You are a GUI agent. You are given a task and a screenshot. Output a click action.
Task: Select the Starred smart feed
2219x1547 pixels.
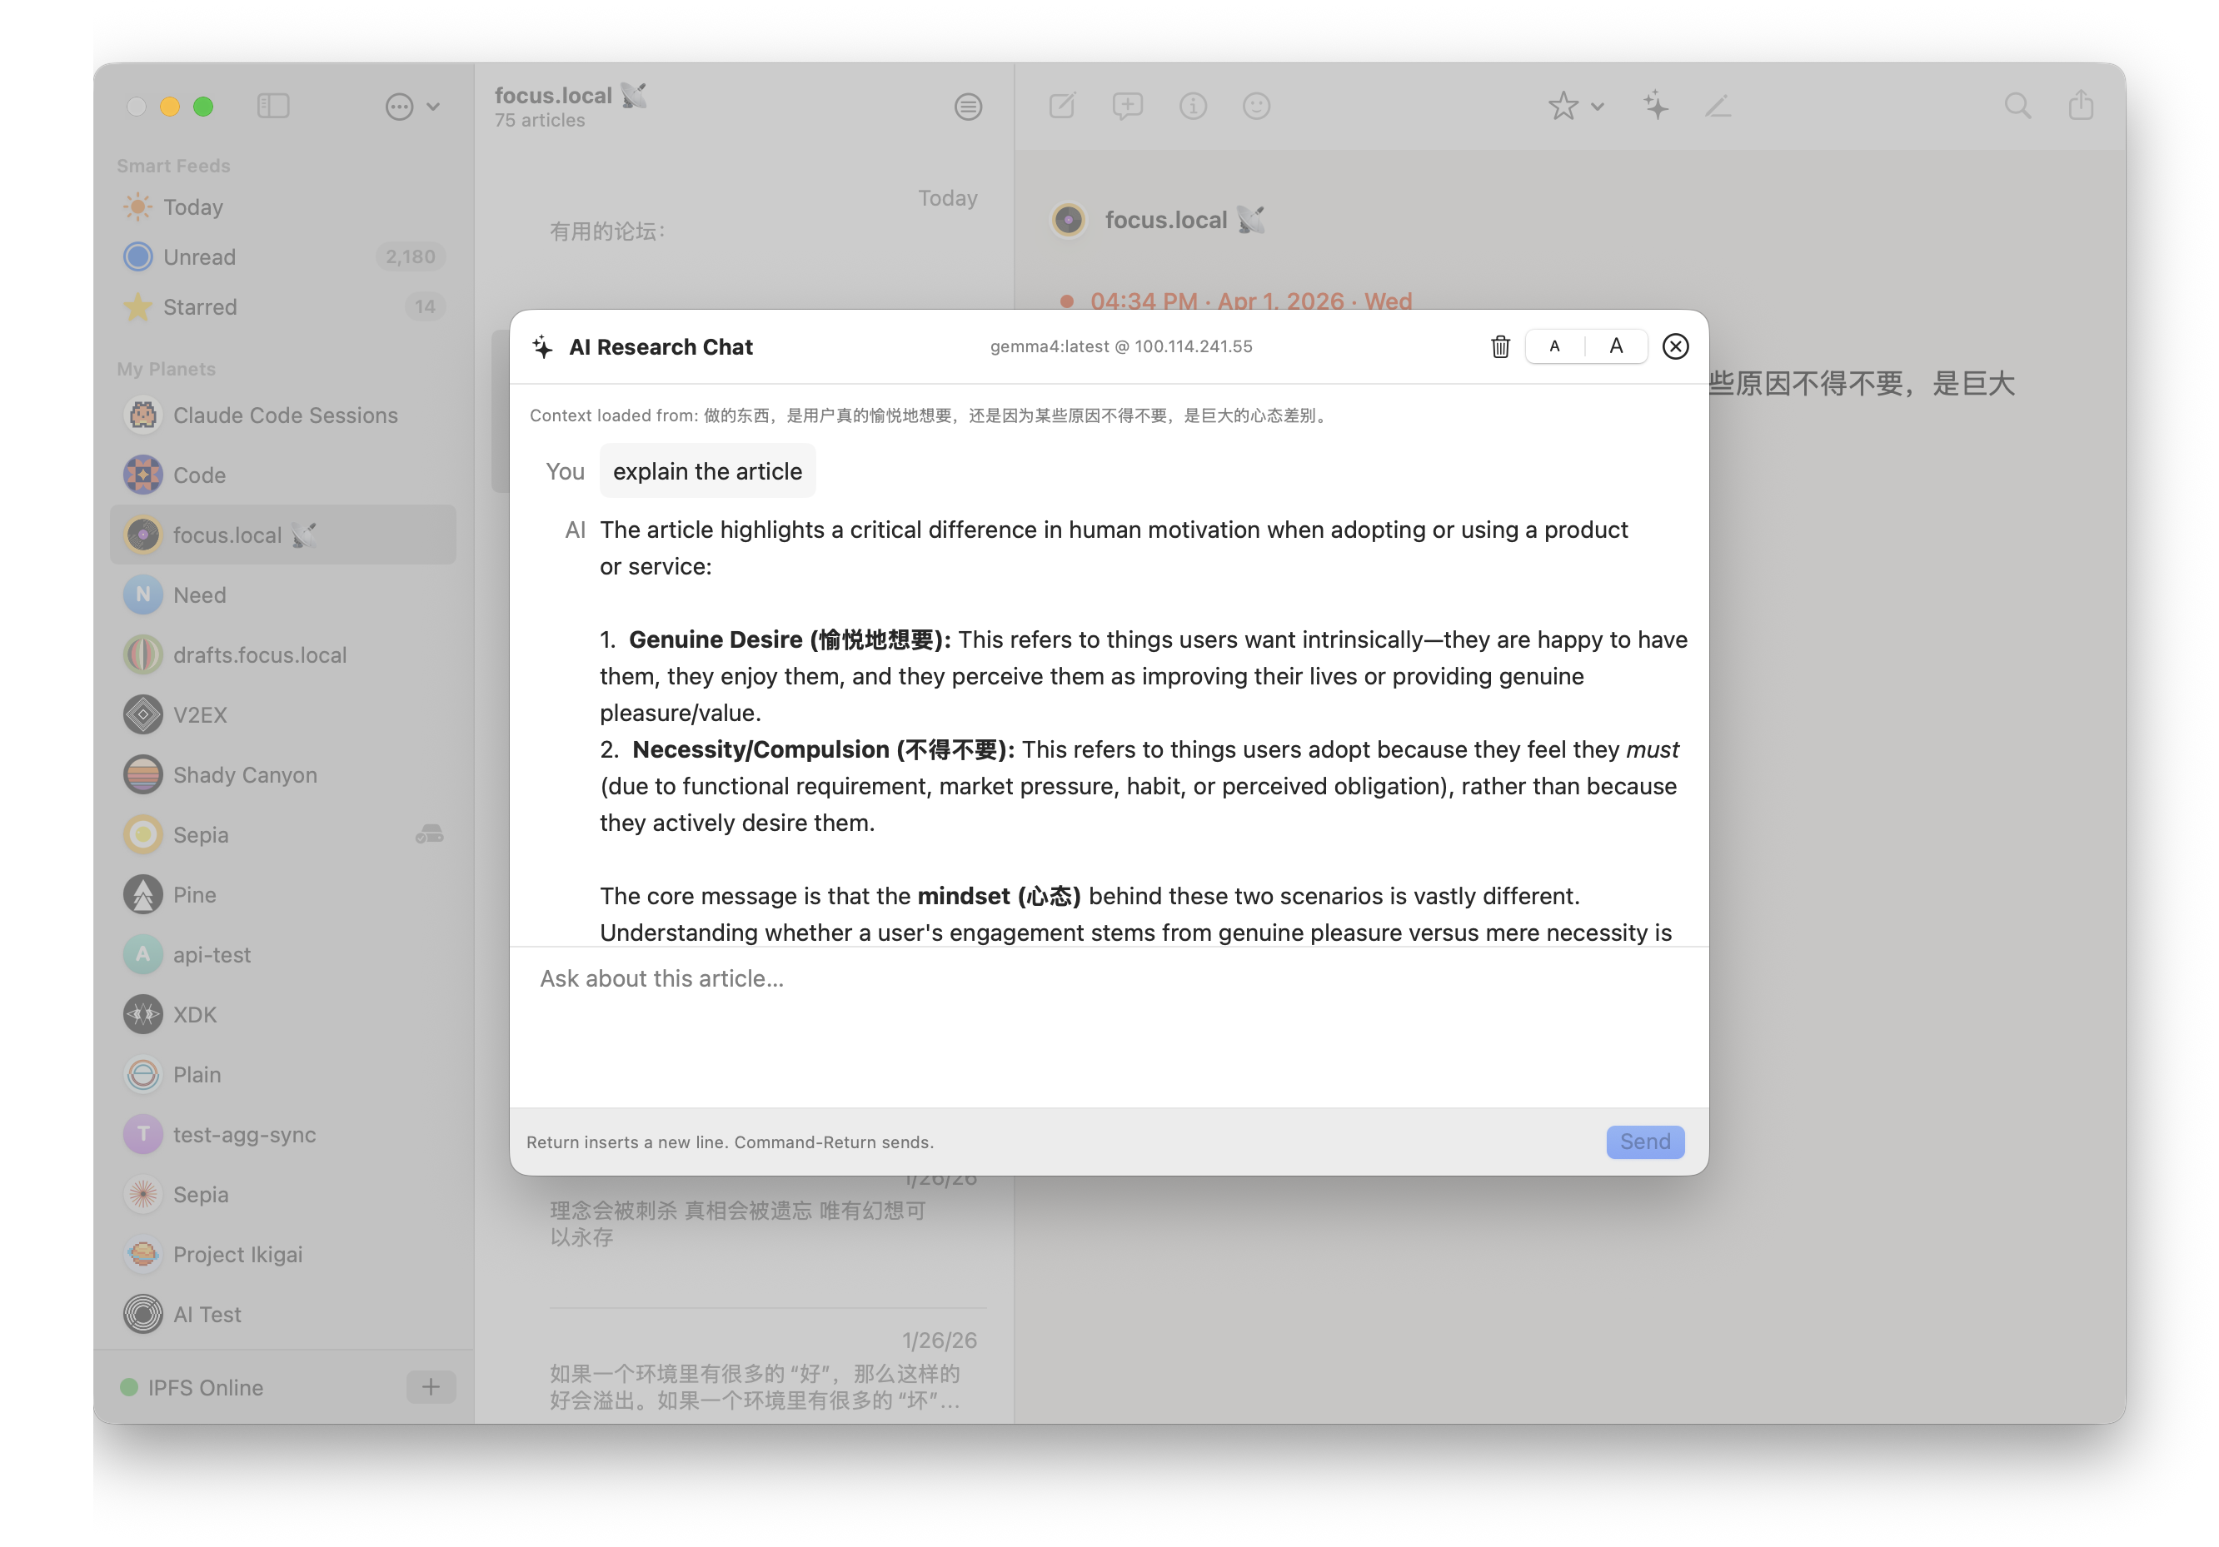click(x=199, y=307)
